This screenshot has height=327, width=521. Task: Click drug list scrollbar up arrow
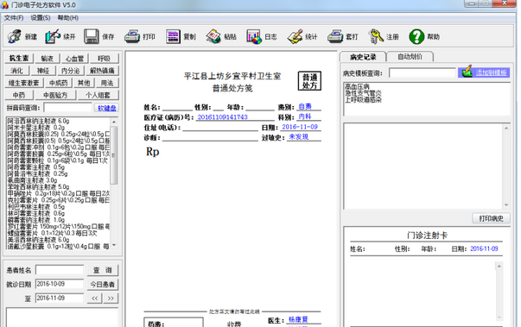click(114, 122)
